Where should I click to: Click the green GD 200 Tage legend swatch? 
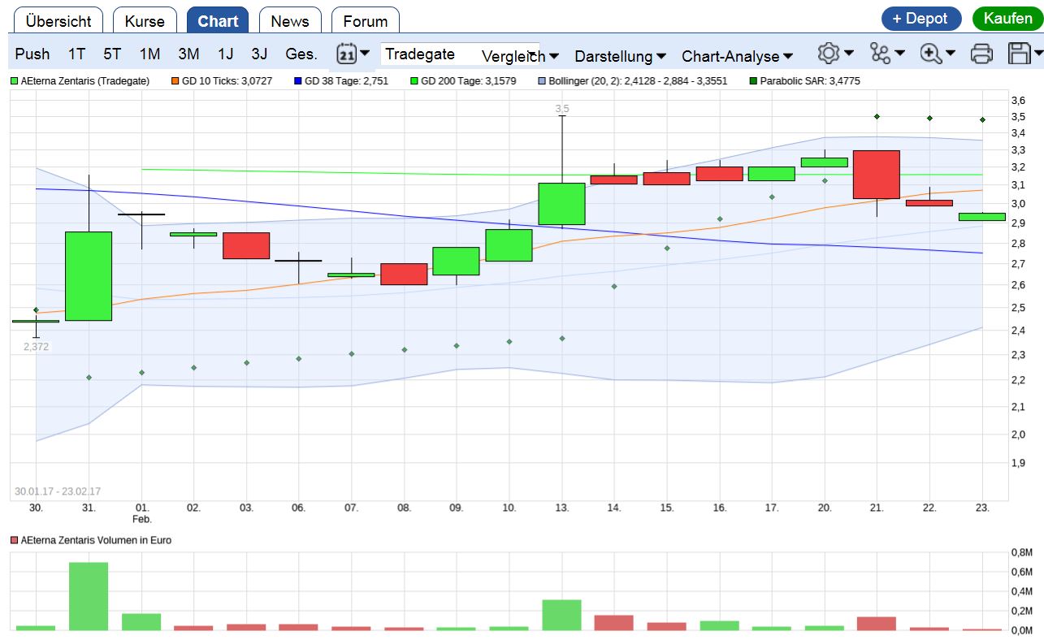[414, 81]
